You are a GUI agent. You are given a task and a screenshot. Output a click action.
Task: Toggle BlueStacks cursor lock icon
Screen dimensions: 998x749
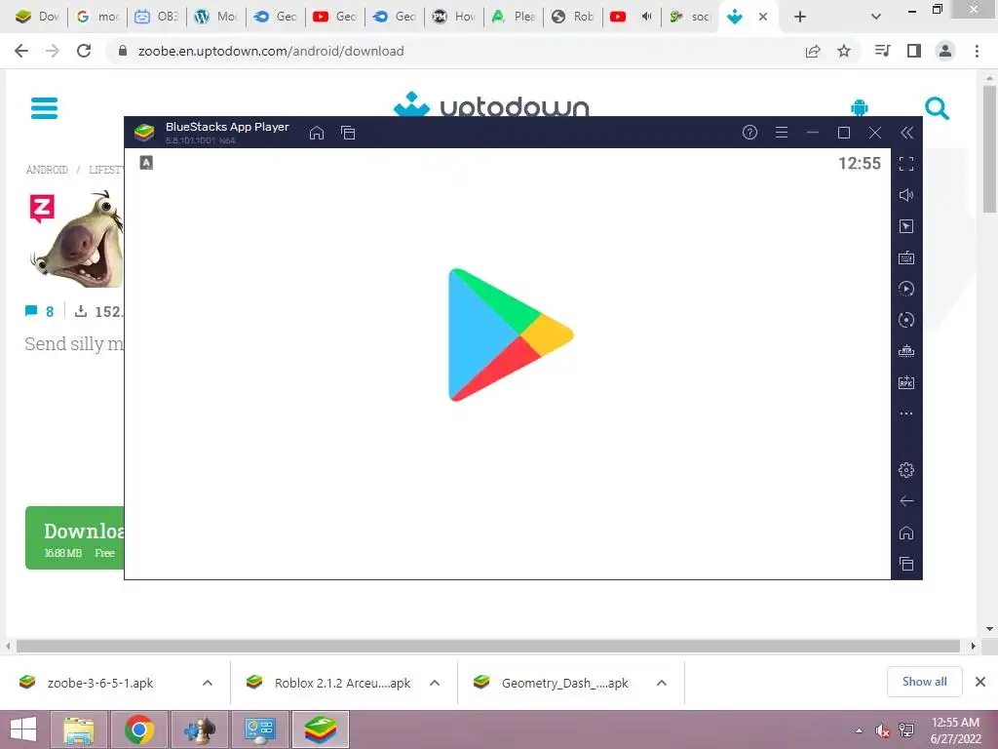click(x=906, y=226)
